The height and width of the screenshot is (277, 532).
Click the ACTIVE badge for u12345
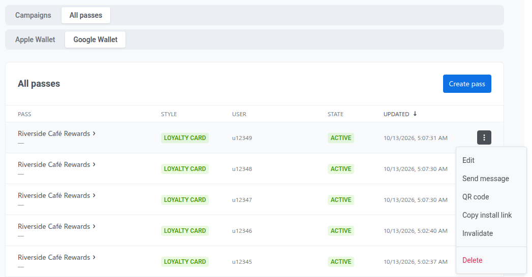[340, 262]
